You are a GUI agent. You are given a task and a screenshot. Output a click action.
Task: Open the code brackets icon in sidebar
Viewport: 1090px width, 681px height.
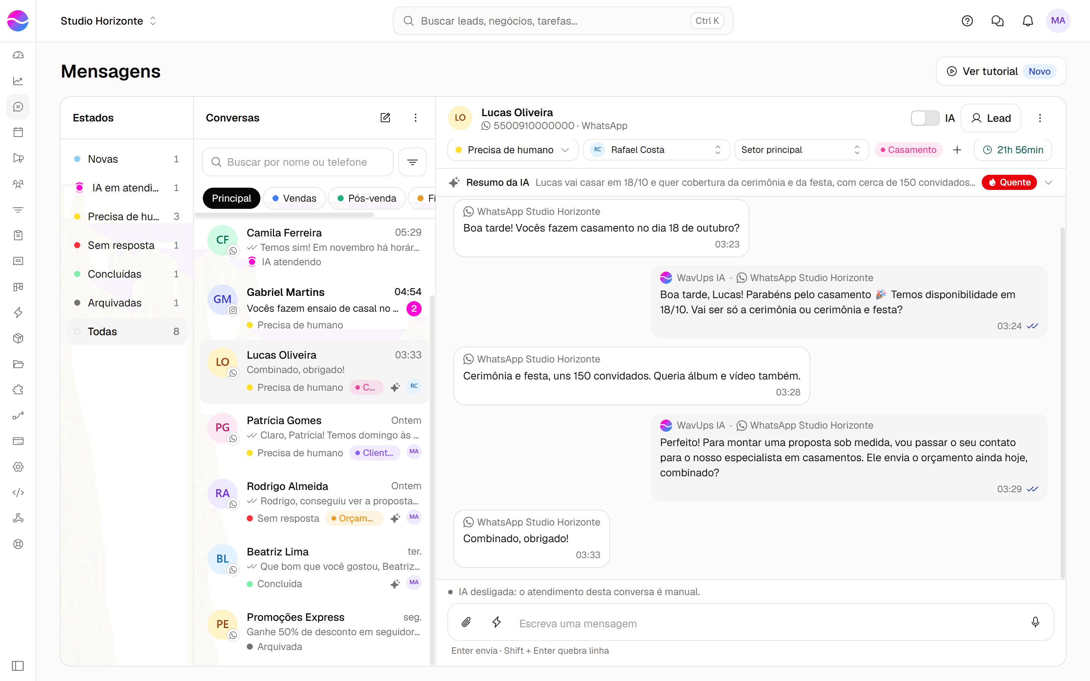click(x=18, y=492)
